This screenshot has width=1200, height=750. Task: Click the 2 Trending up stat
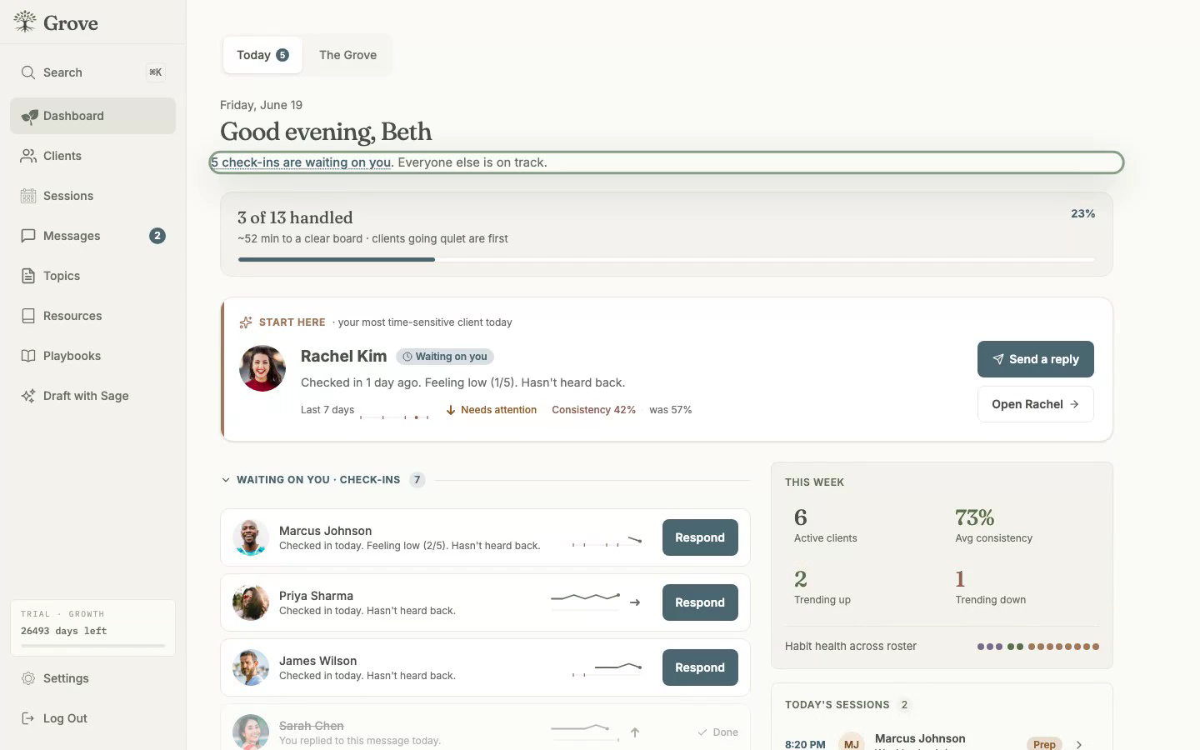coord(822,587)
